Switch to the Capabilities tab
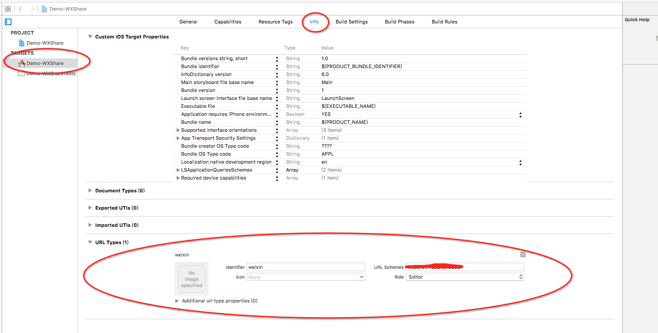 pyautogui.click(x=228, y=22)
